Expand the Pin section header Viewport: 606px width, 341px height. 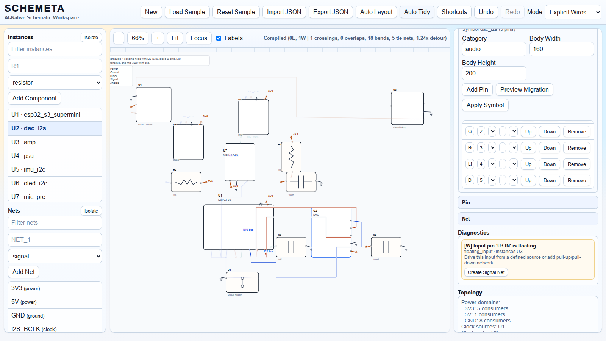tap(528, 202)
